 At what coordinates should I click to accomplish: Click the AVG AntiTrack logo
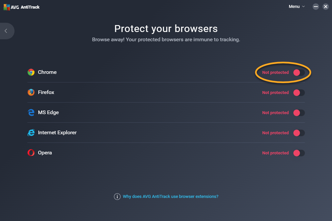tap(21, 7)
